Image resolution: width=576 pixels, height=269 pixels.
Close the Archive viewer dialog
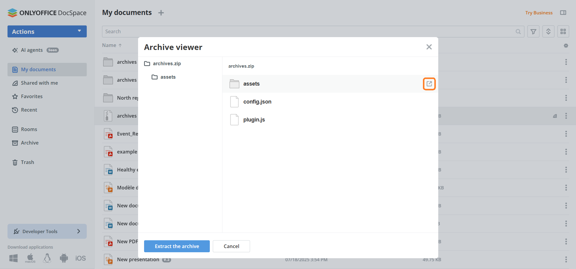(429, 47)
